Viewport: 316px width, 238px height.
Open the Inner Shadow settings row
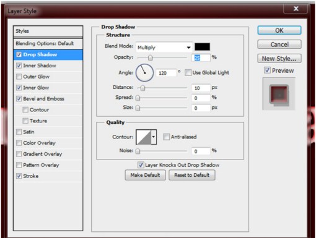point(48,66)
